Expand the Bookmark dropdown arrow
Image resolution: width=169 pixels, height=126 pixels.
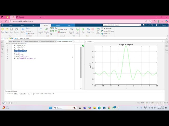pos(36,34)
